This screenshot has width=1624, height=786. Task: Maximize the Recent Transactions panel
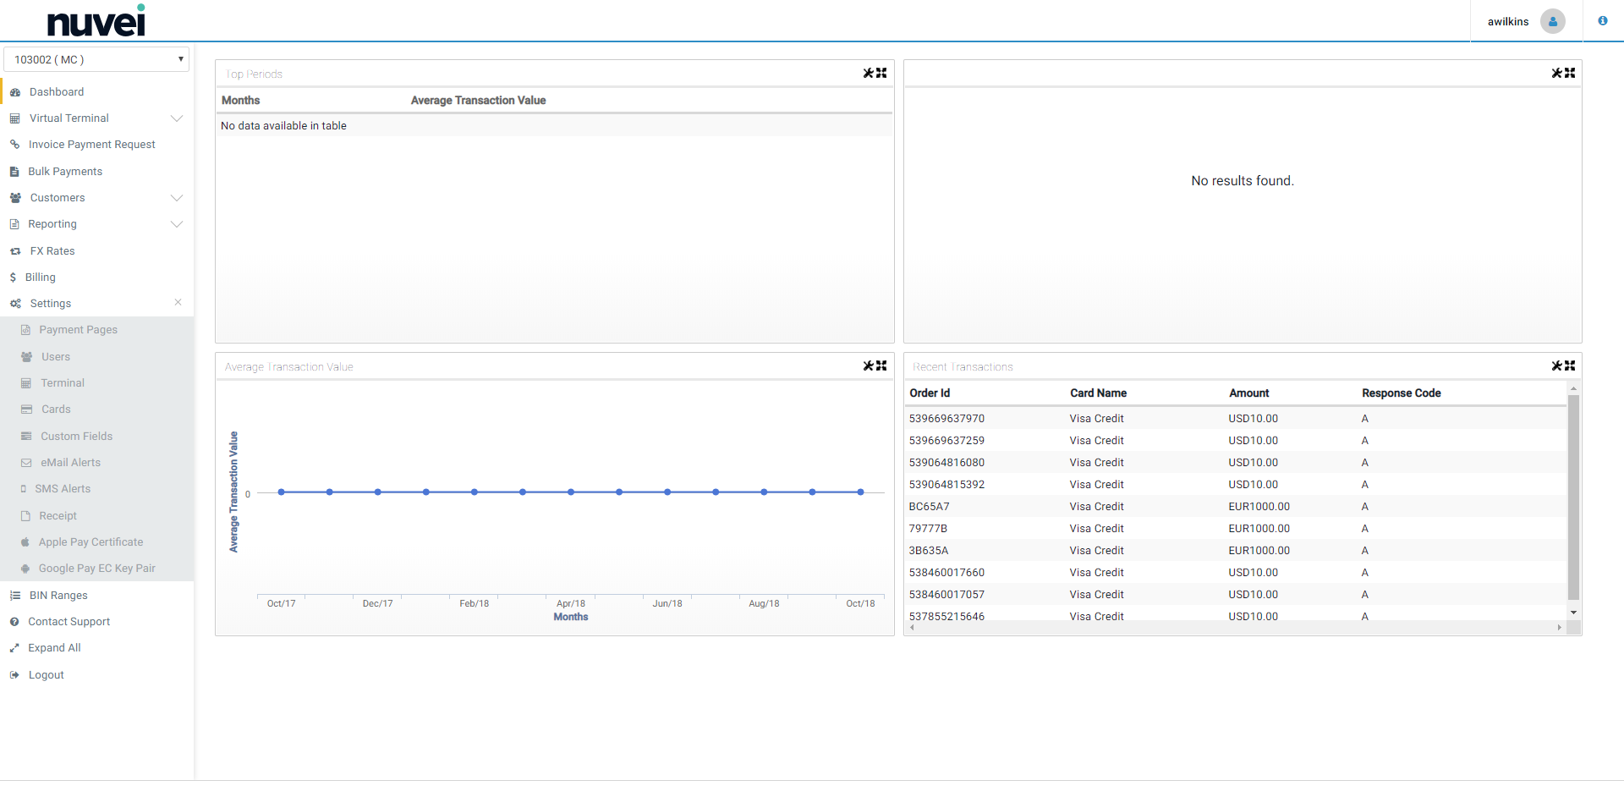pyautogui.click(x=1570, y=366)
